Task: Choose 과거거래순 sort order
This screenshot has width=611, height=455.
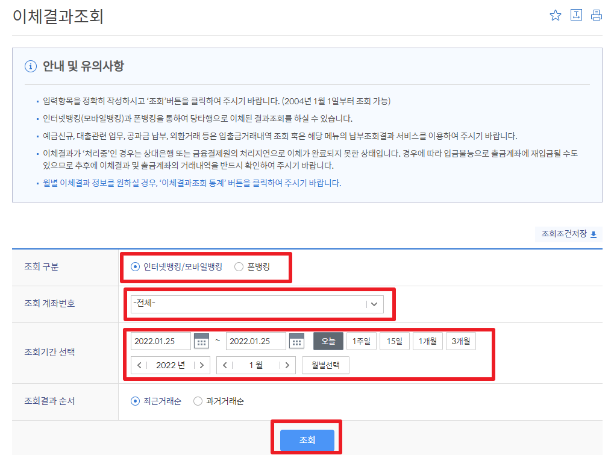Action: [x=198, y=401]
